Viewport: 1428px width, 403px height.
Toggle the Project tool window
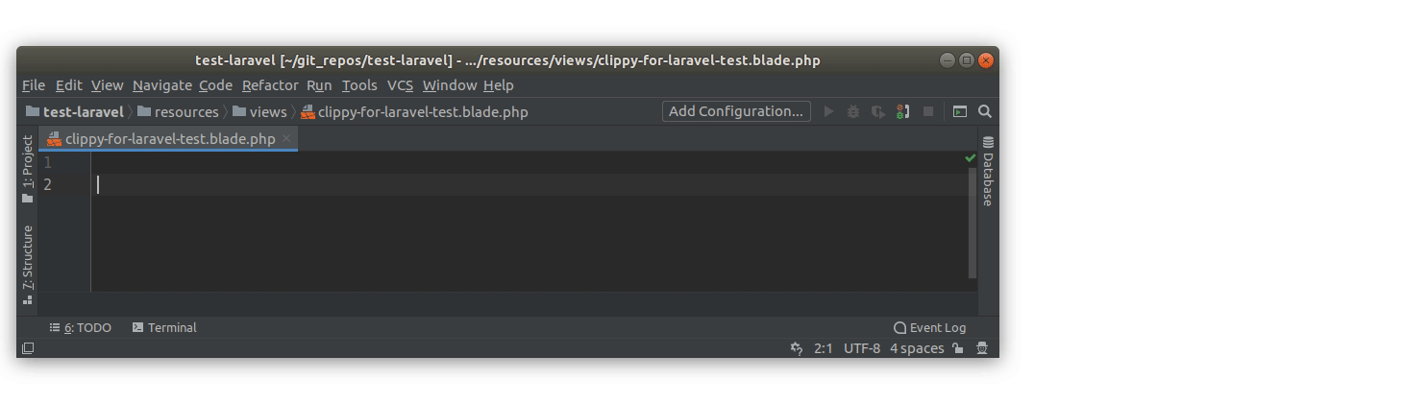28,168
